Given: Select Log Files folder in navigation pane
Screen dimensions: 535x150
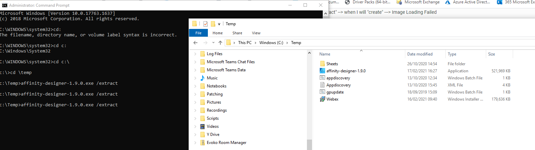Looking at the screenshot, I should click(x=215, y=54).
